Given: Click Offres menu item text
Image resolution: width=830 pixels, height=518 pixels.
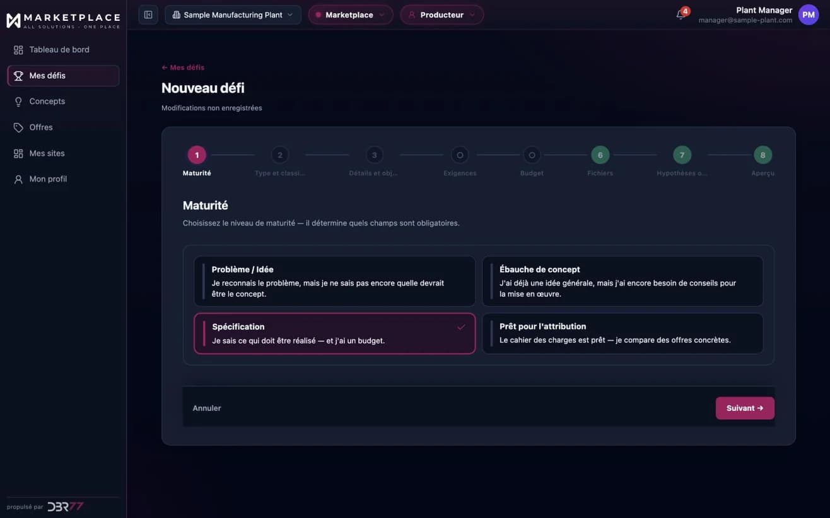Looking at the screenshot, I should point(41,127).
